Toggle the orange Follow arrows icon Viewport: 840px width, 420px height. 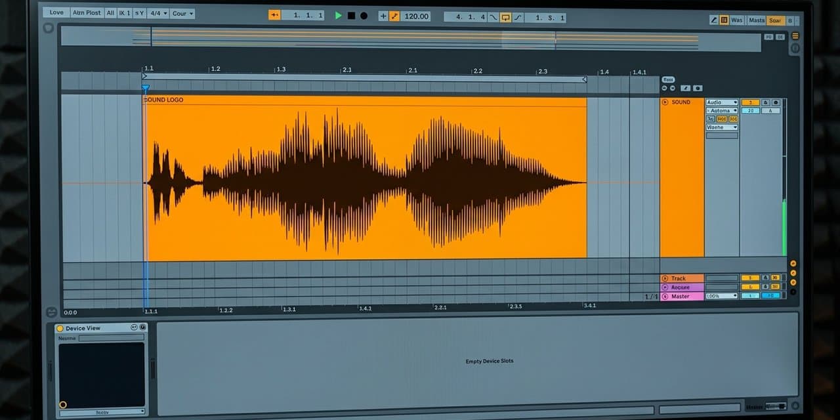tap(274, 16)
